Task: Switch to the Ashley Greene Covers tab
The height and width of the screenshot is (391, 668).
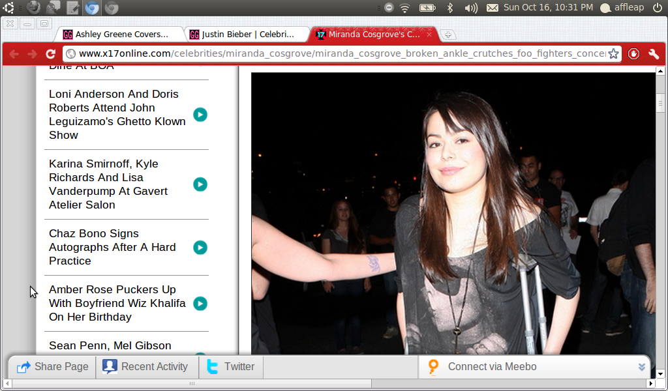Action: tap(121, 35)
